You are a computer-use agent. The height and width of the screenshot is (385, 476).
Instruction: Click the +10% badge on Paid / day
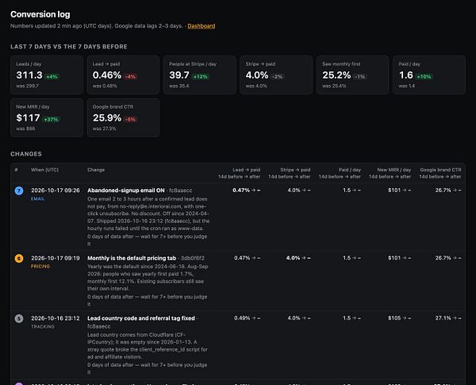point(424,76)
